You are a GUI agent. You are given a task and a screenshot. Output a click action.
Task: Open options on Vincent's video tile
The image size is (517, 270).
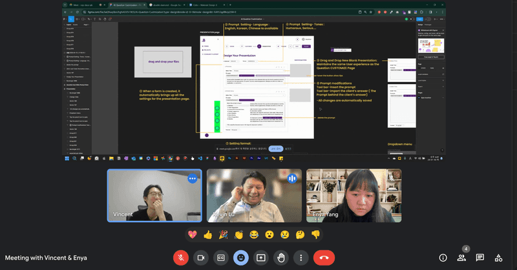pyautogui.click(x=192, y=178)
